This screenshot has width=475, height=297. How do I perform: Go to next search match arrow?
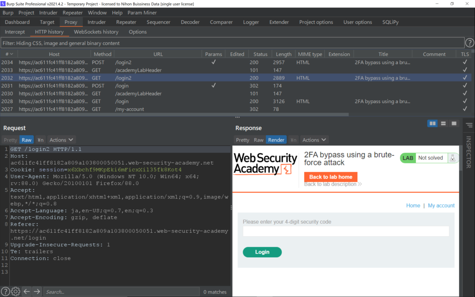point(37,292)
